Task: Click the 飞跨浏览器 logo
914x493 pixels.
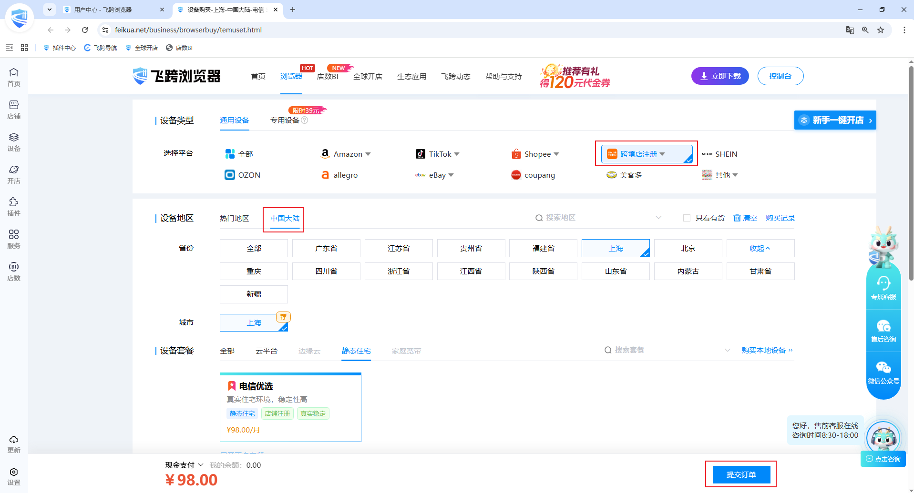Action: pyautogui.click(x=176, y=76)
